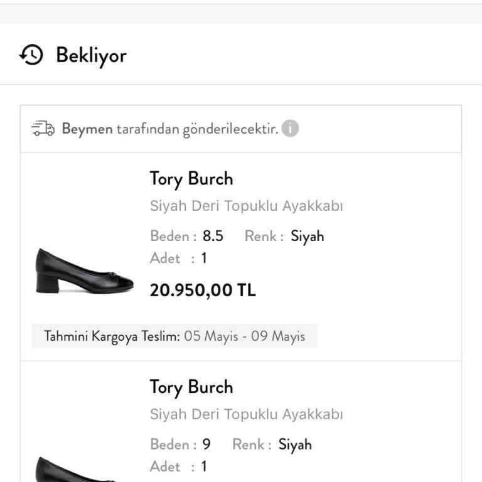Image resolution: width=482 pixels, height=482 pixels.
Task: Click the Renk Siyah value of 8.5 item
Action: (308, 237)
